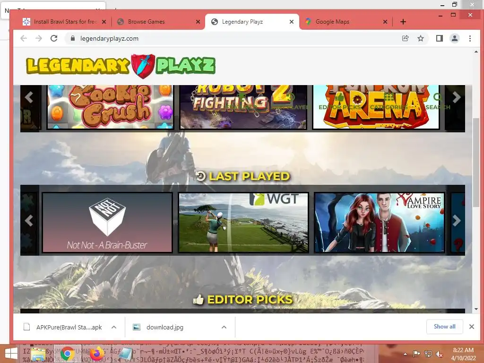Go to next slide in top carousel

456,97
